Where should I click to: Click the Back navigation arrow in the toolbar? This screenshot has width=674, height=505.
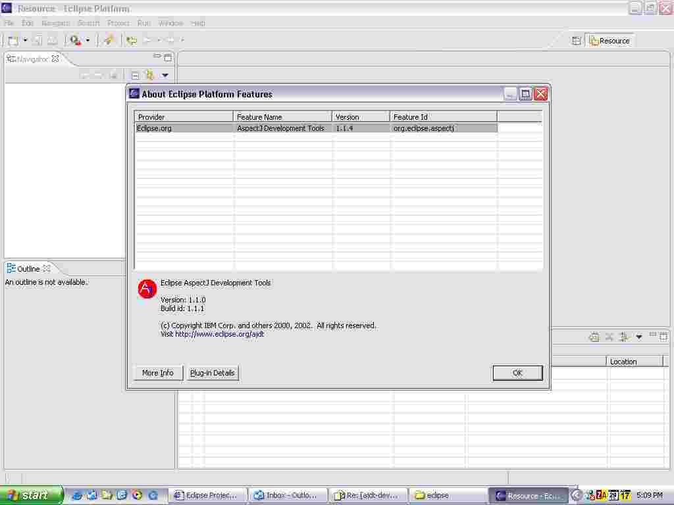(x=147, y=41)
